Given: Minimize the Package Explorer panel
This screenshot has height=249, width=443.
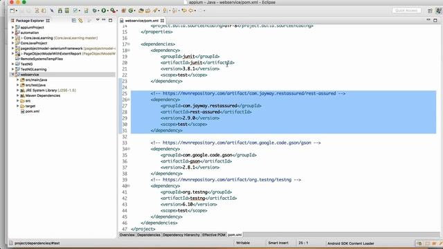Looking at the screenshot, I should coord(104,20).
